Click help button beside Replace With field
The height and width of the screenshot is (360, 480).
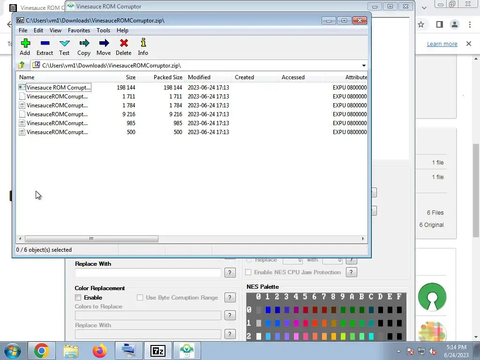pos(230,273)
